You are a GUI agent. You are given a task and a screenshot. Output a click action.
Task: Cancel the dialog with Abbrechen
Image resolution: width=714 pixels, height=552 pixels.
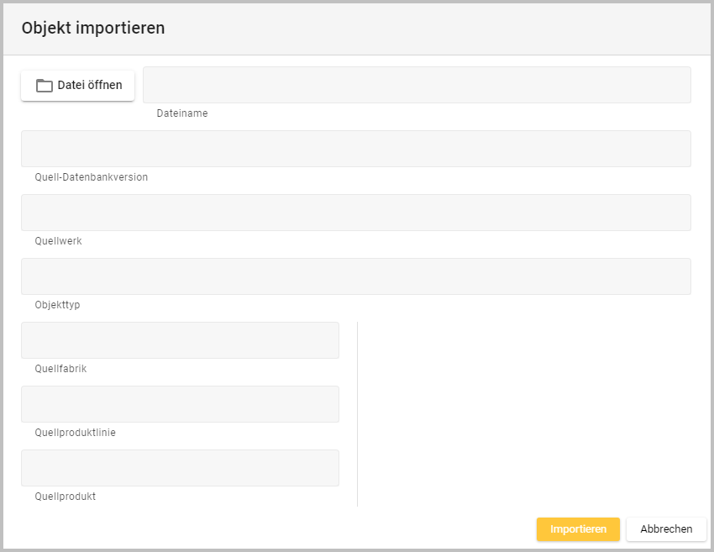pos(666,529)
